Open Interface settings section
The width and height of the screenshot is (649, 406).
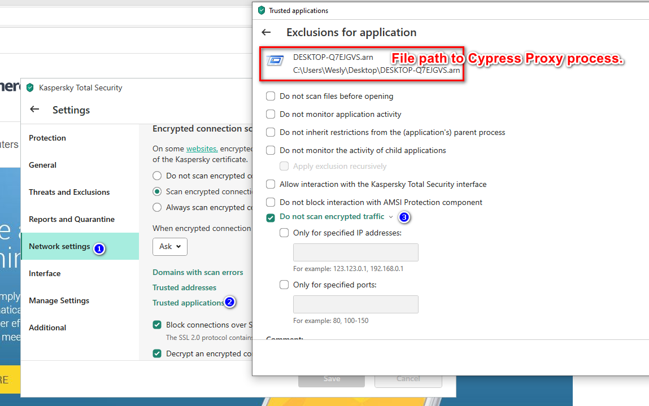point(45,273)
